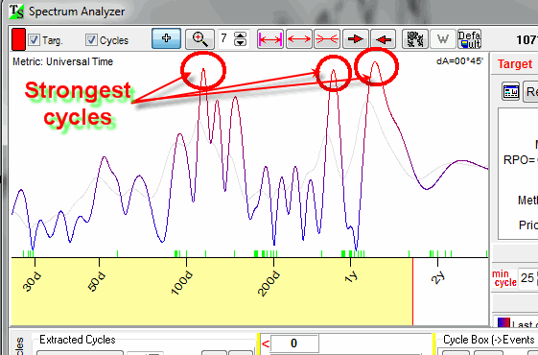538x355 pixels.
Task: Toggle the Targ. checkbox
Action: (34, 40)
